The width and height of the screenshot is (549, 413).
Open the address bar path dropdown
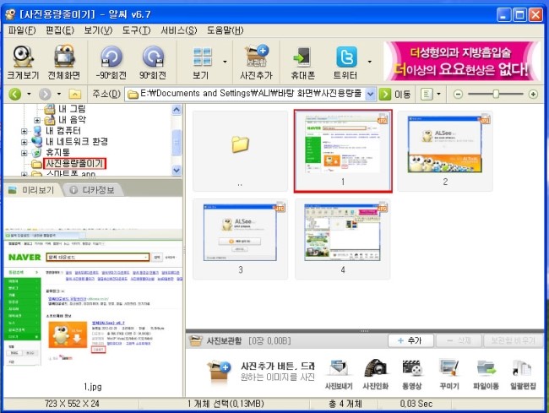(x=370, y=94)
